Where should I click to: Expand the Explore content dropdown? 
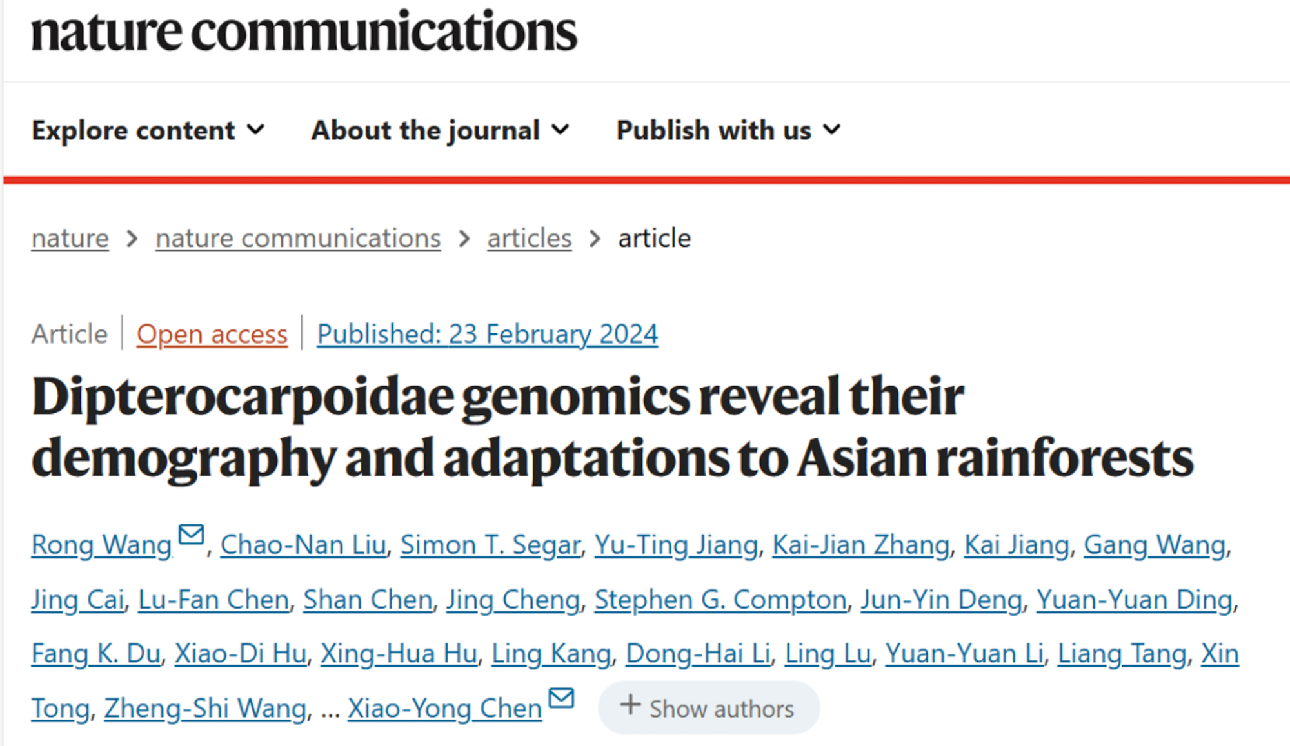[x=148, y=130]
